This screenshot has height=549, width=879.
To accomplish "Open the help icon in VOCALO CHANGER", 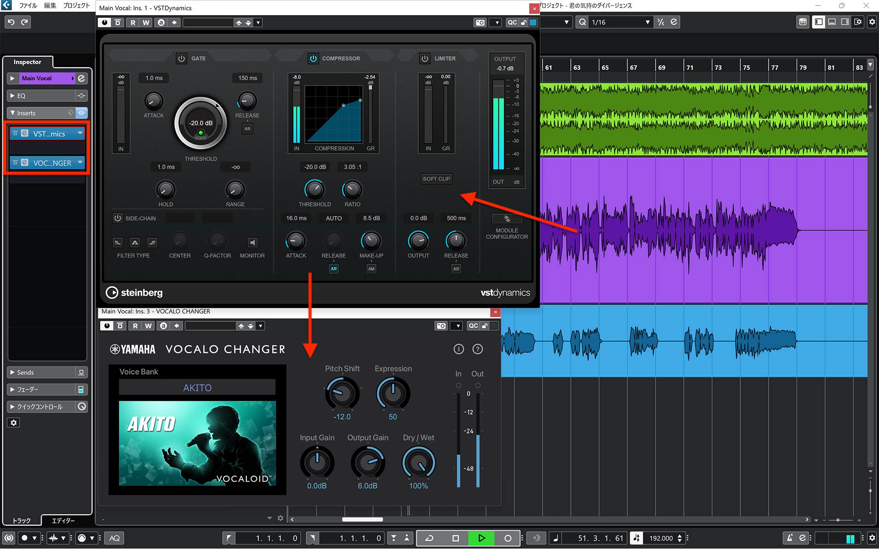I will coord(477,349).
